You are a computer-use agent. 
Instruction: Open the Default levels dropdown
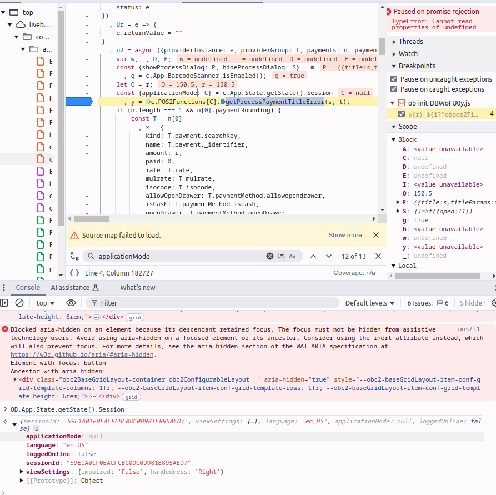369,303
